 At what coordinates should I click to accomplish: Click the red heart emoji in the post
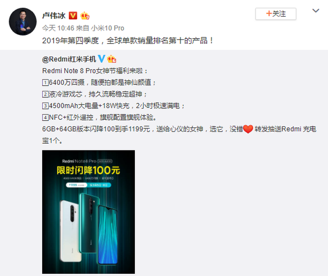tap(248, 129)
